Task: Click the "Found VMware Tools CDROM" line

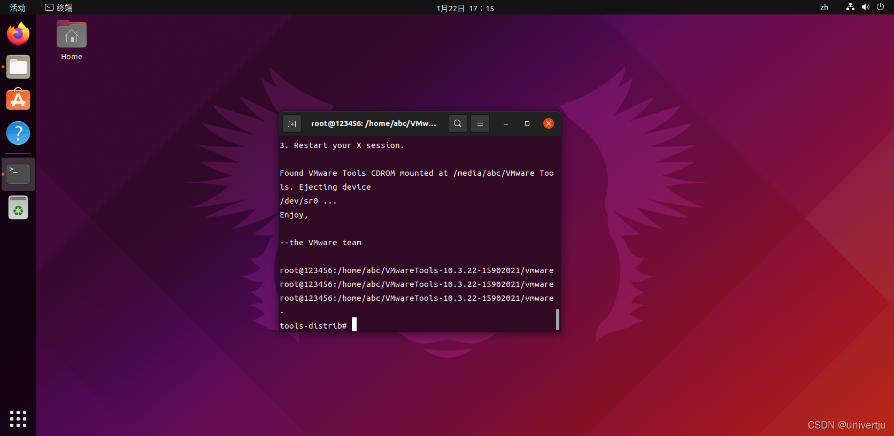Action: click(x=417, y=173)
